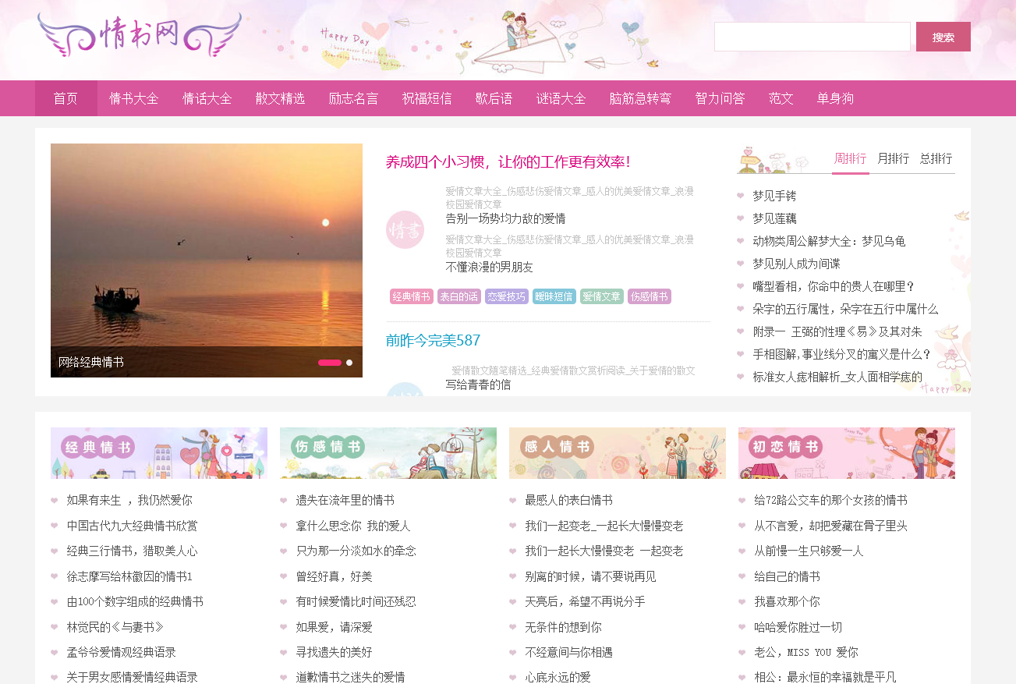Switch to 周排行 tab
Screen dimensions: 1016x684
point(851,158)
